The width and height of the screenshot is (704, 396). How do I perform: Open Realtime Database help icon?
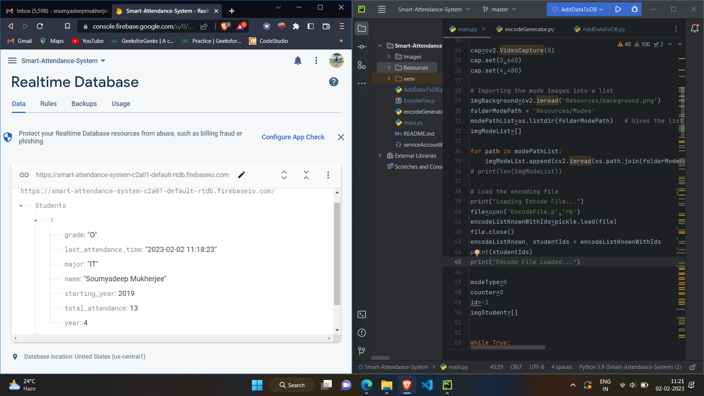point(333,82)
